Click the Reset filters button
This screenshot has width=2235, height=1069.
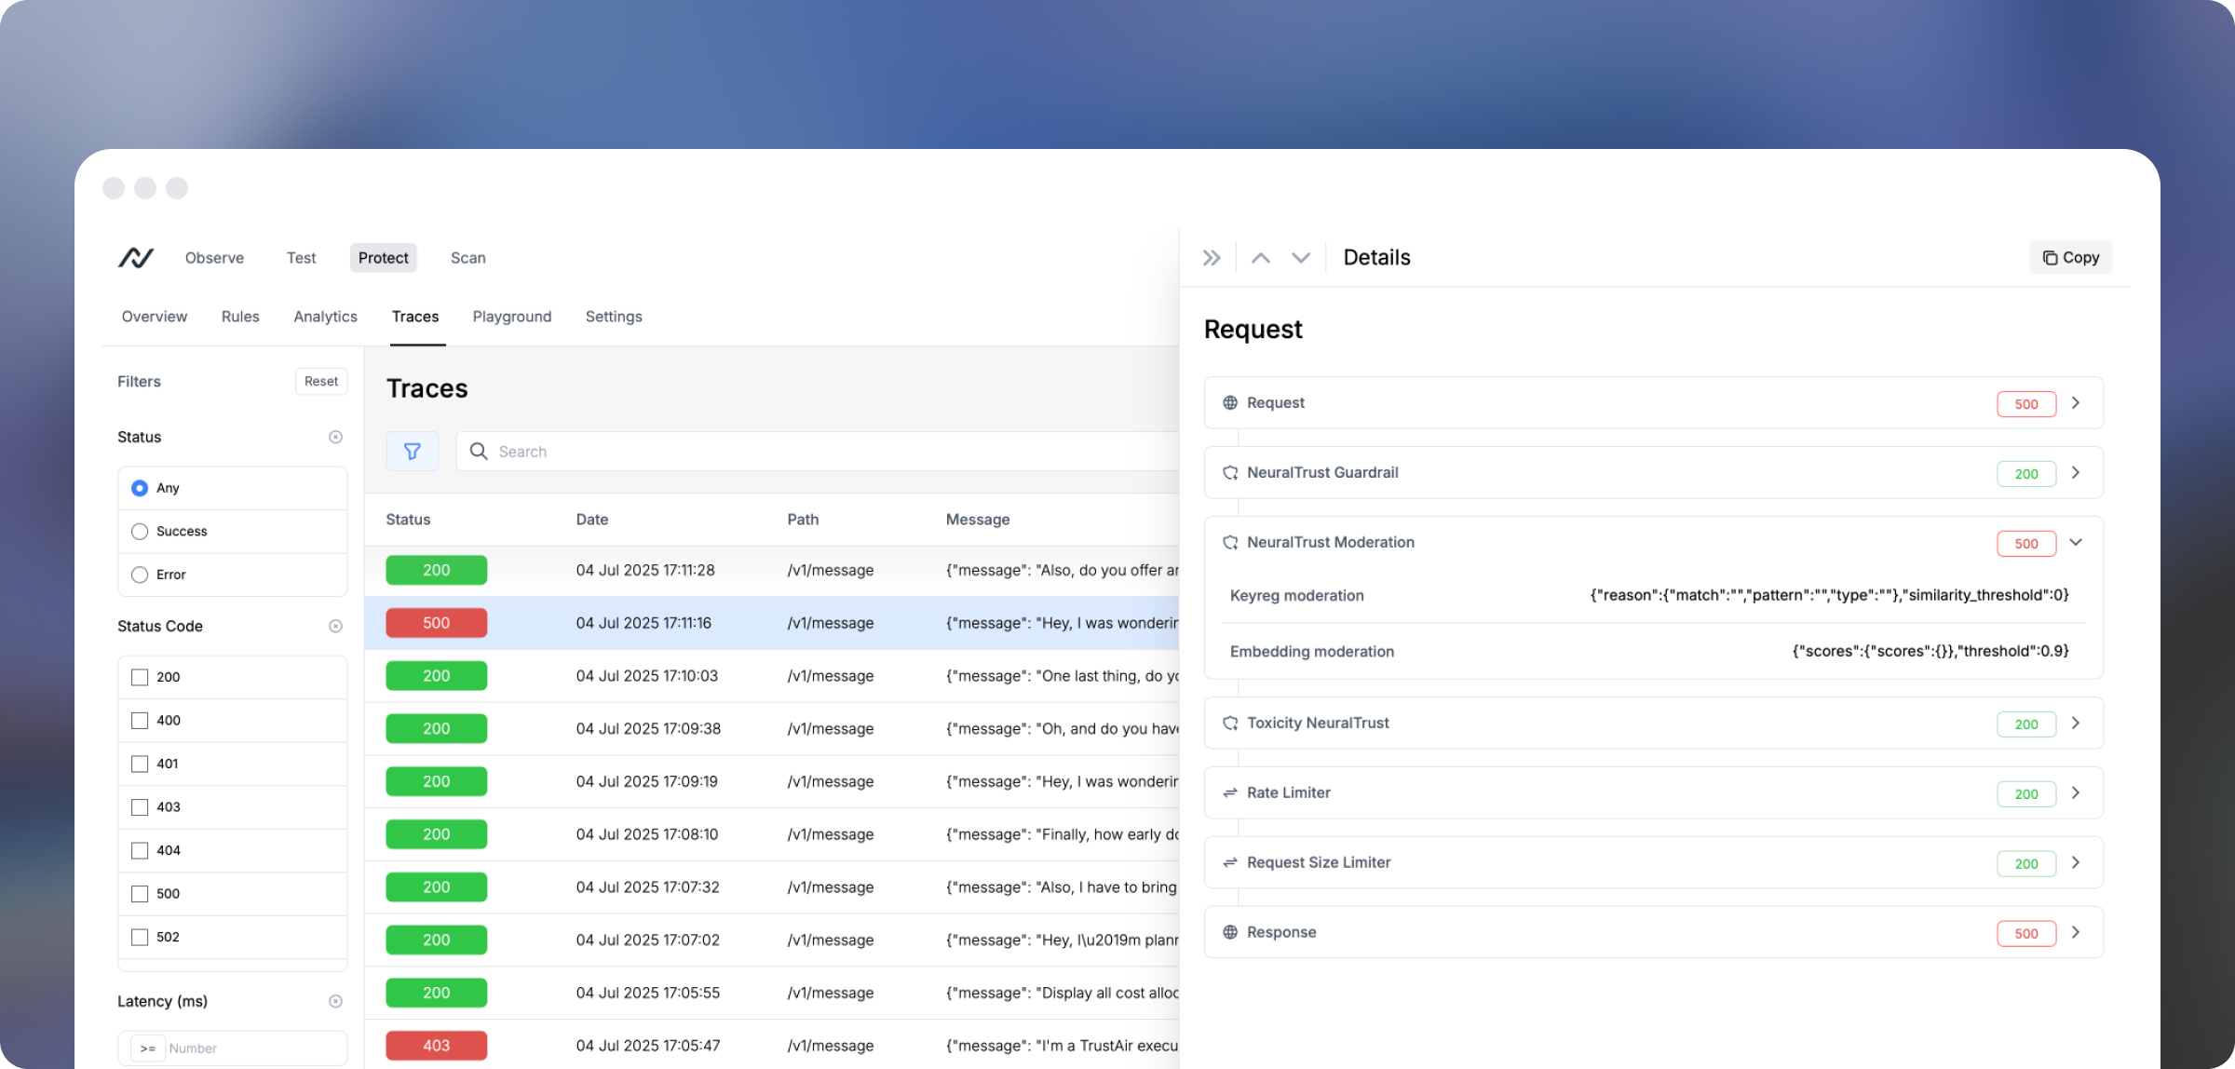(x=321, y=381)
